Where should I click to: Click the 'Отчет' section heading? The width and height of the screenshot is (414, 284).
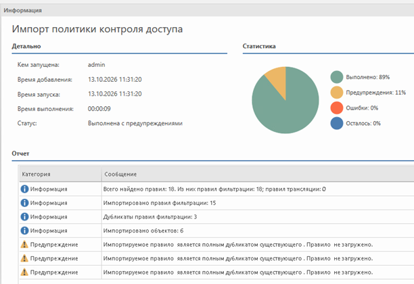pos(20,153)
